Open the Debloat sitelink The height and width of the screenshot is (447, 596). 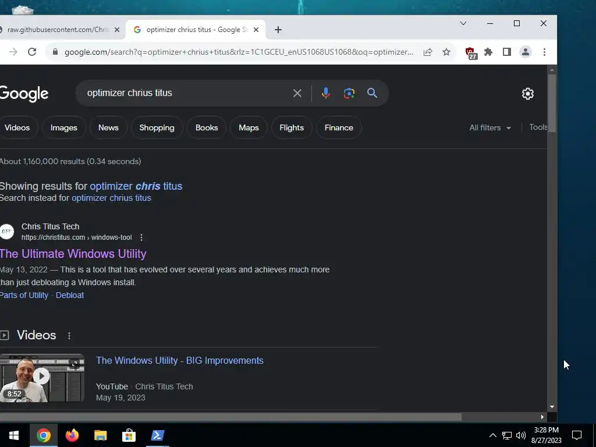tap(70, 295)
